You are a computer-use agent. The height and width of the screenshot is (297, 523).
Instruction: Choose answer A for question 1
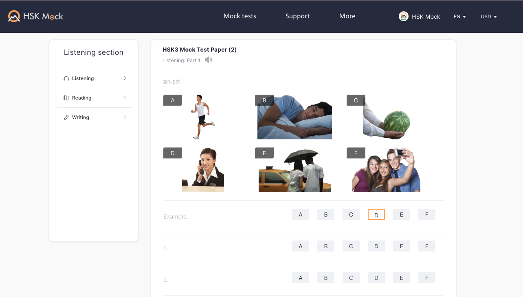point(301,246)
